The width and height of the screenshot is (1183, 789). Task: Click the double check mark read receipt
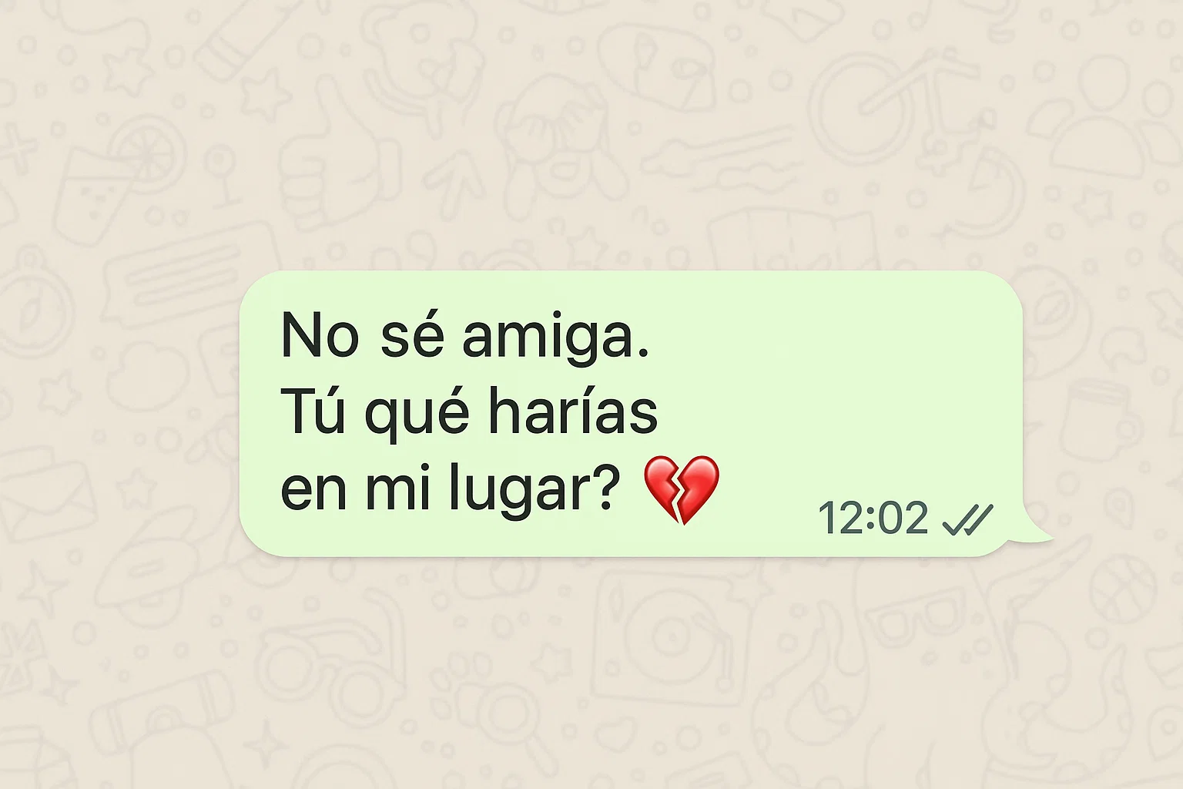(968, 519)
